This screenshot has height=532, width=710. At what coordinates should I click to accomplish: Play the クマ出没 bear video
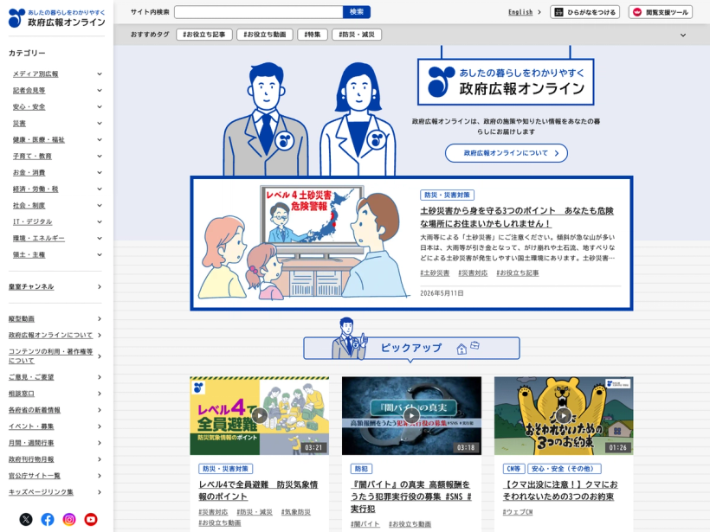pos(564,415)
